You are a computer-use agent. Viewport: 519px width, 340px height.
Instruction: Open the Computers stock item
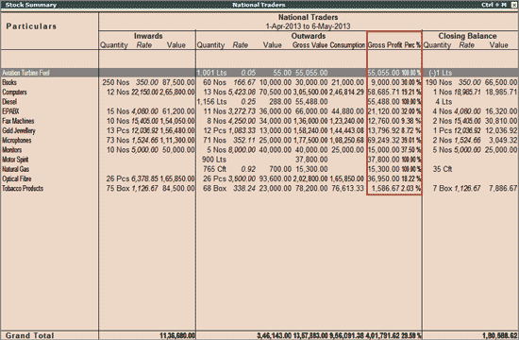(14, 92)
